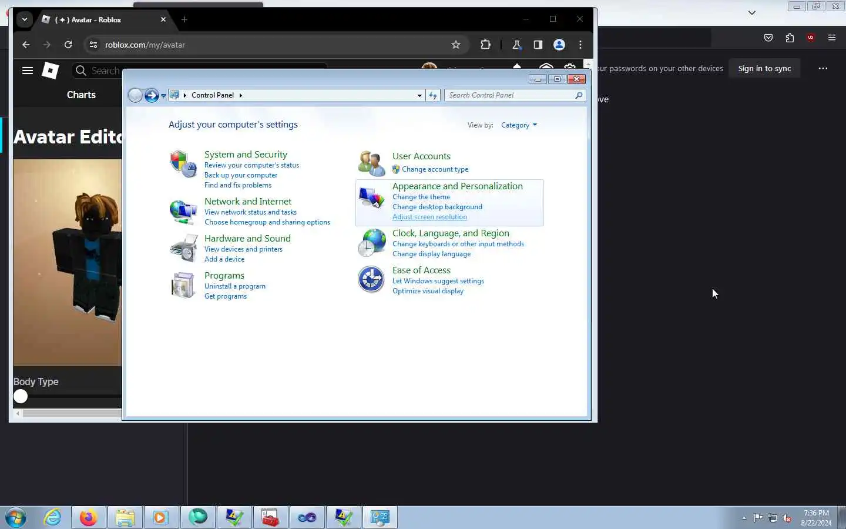Click Body Type slider handle
Viewport: 846px width, 529px height.
(21, 396)
